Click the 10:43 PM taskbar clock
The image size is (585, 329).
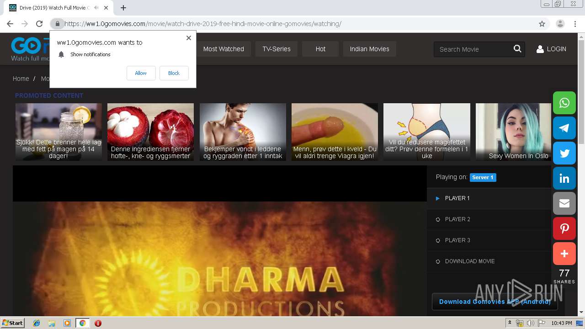pos(562,323)
